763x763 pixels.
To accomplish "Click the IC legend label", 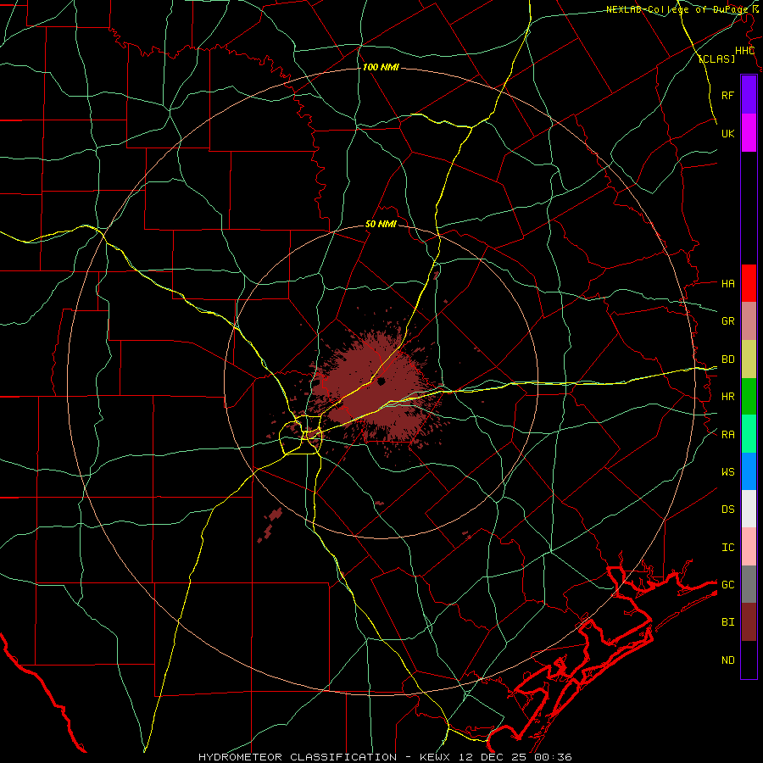I will [727, 548].
